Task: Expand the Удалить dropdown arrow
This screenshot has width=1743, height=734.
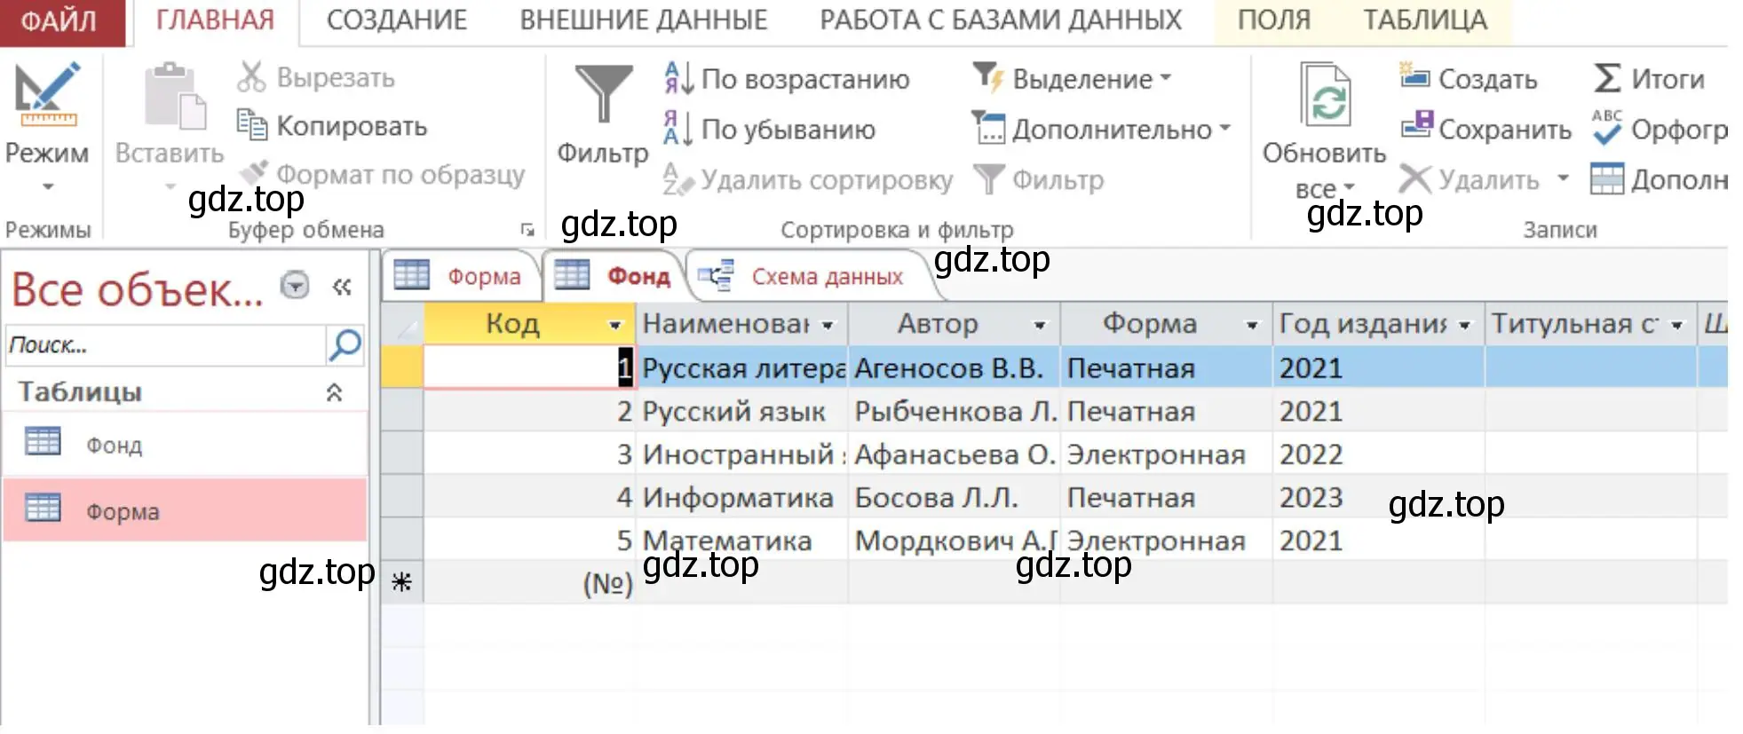Action: (x=1563, y=178)
